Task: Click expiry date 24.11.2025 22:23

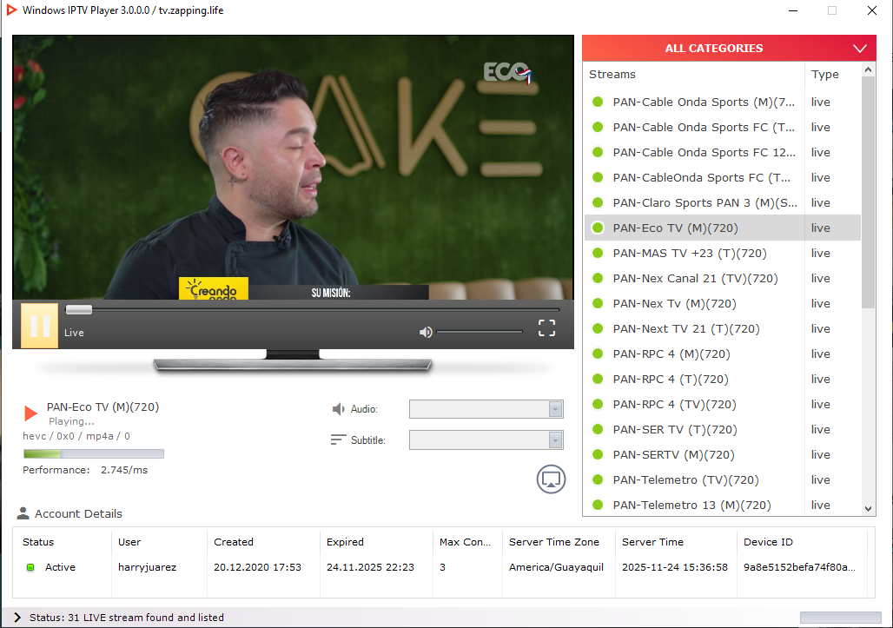Action: coord(370,567)
